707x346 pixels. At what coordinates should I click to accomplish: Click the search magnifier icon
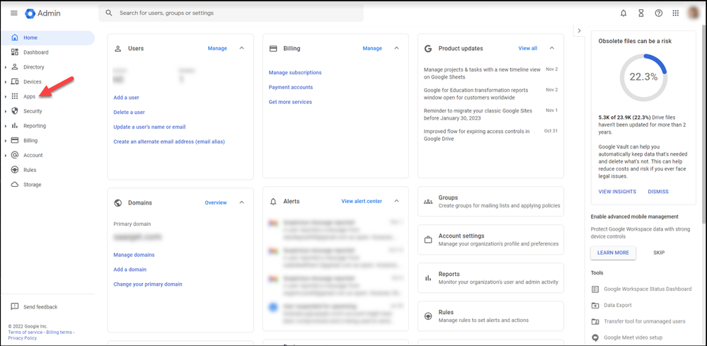[x=109, y=13]
